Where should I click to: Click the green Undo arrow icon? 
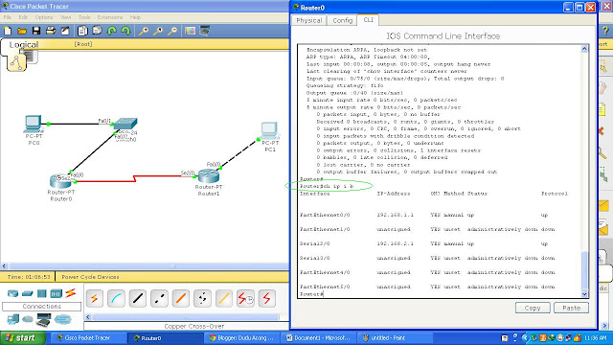click(x=112, y=31)
